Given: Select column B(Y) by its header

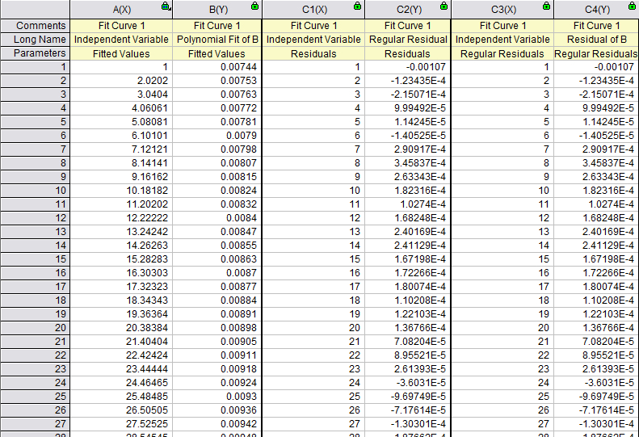Looking at the screenshot, I should point(217,10).
